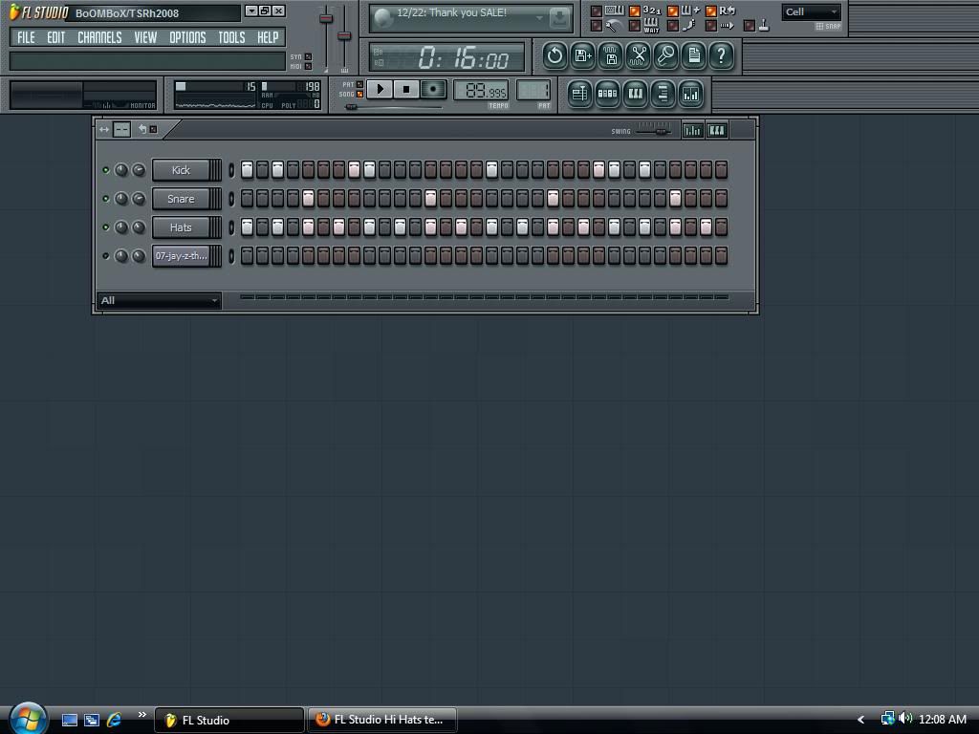This screenshot has width=979, height=734.
Task: Open the TOOLS menu
Action: coord(231,37)
